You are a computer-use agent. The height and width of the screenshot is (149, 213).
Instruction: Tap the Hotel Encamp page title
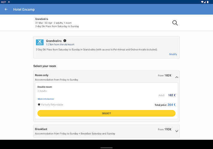tap(24, 9)
